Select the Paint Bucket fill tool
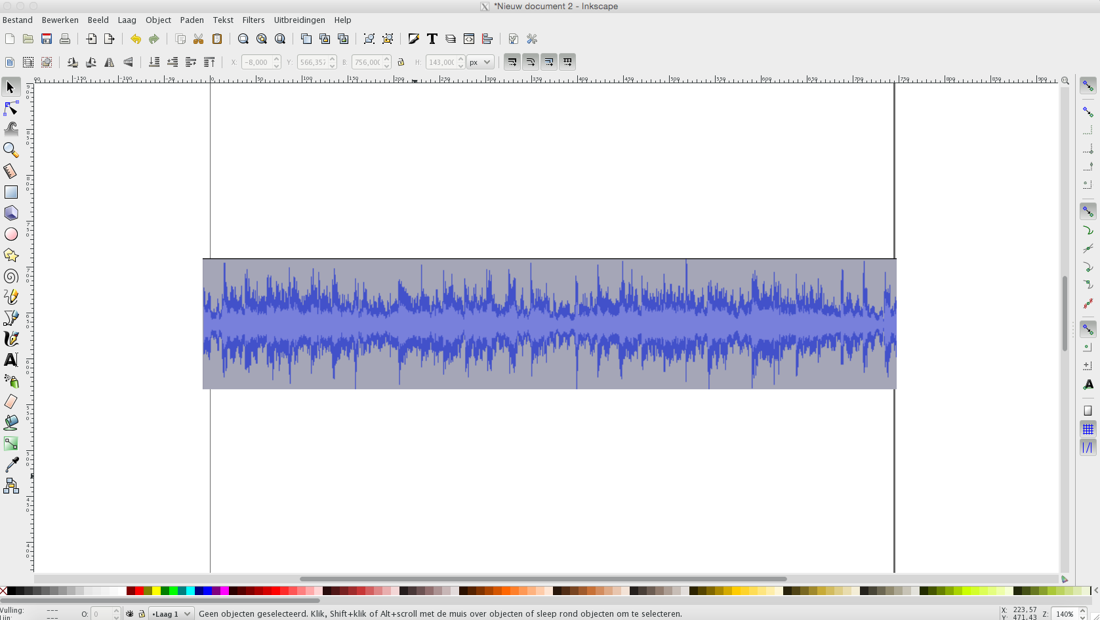This screenshot has height=620, width=1100. click(x=10, y=423)
